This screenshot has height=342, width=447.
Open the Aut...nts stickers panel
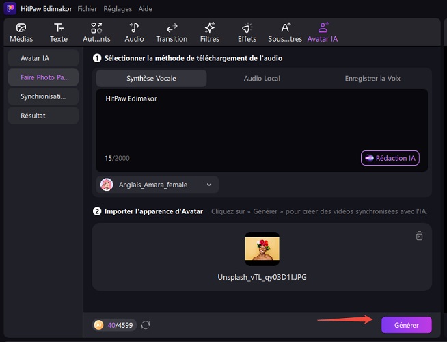[96, 33]
